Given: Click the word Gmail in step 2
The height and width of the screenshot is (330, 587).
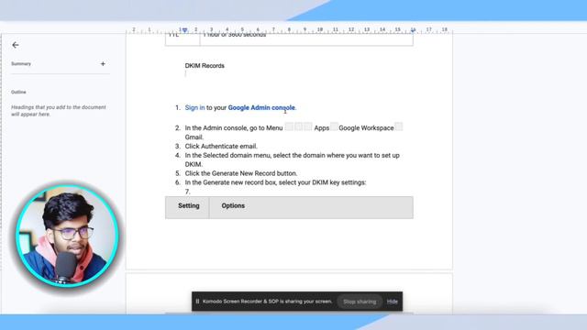Looking at the screenshot, I should (x=194, y=137).
